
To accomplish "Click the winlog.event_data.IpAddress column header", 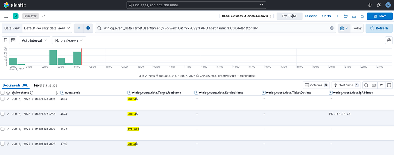I will point(353,93).
